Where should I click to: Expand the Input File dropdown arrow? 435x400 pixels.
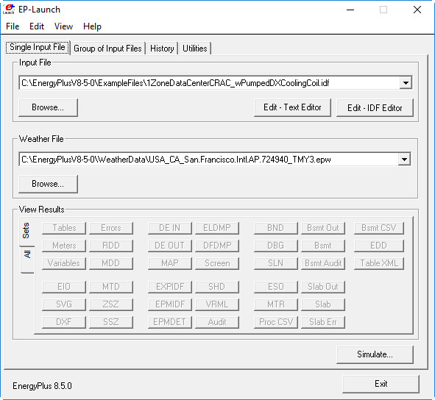click(406, 83)
